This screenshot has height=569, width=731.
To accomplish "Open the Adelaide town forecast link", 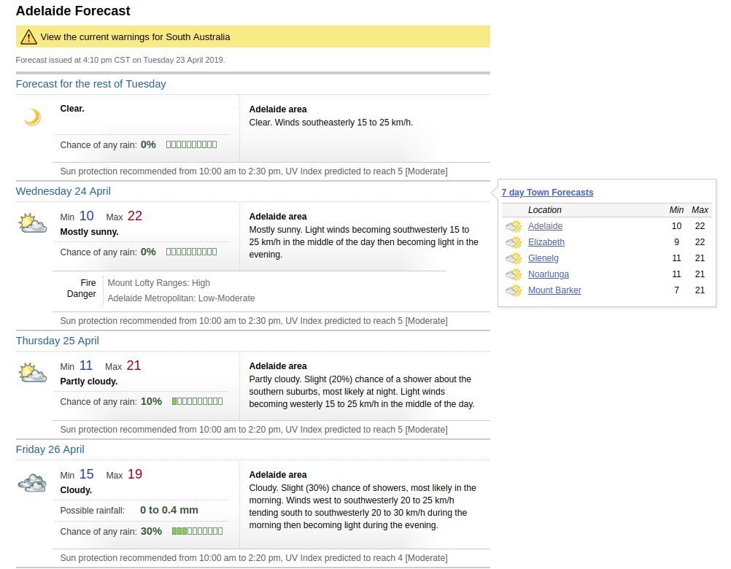I will point(545,226).
